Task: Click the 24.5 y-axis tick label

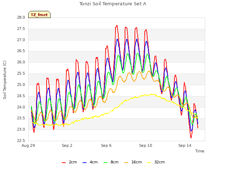Action: [x=21, y=96]
